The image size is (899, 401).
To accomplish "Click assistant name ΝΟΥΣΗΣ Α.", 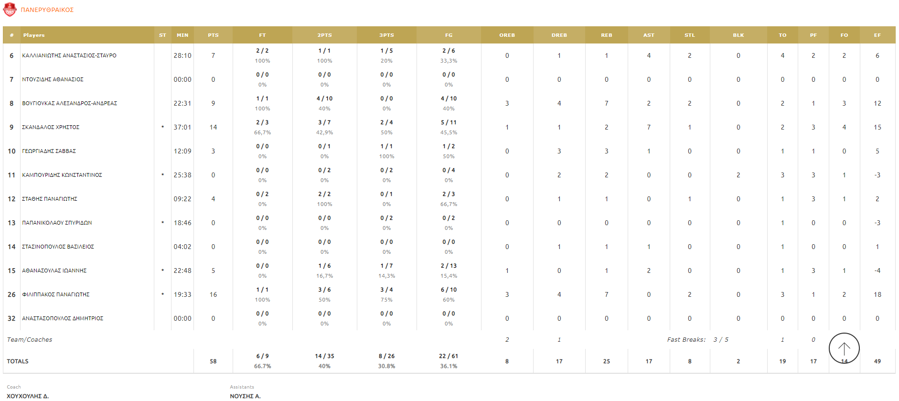I will [x=245, y=396].
